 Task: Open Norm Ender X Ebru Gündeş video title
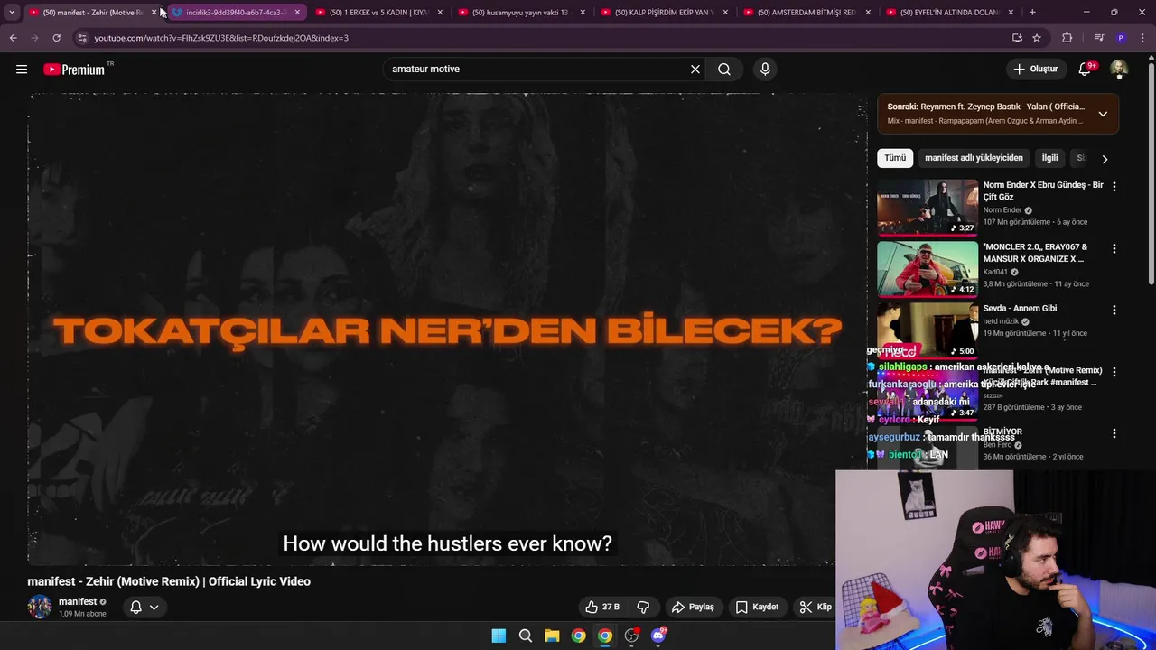click(1043, 190)
